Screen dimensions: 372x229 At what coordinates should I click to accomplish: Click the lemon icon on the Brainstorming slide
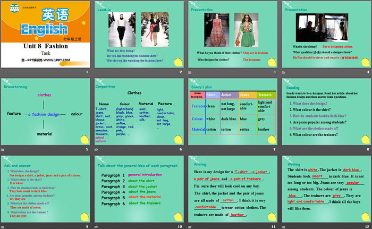click(83, 140)
